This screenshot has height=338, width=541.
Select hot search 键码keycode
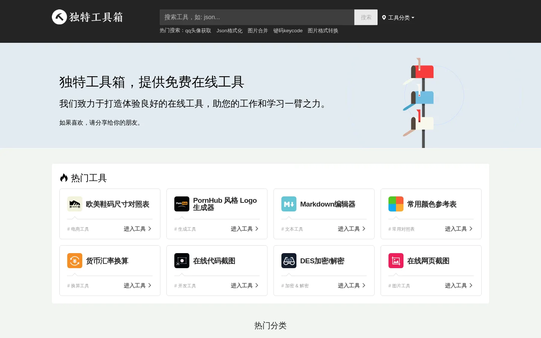pyautogui.click(x=288, y=31)
